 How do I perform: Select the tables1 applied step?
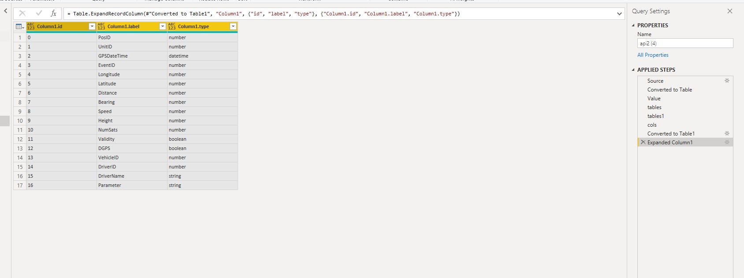point(685,116)
